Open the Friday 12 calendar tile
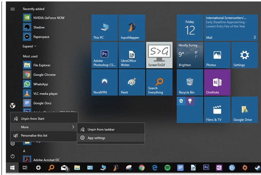 point(190,28)
